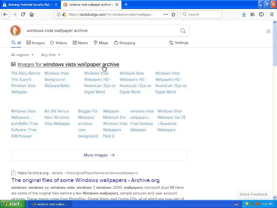Click the Share Feedback button

253,194
